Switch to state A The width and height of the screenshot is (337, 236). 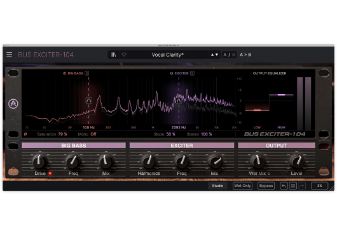225,55
